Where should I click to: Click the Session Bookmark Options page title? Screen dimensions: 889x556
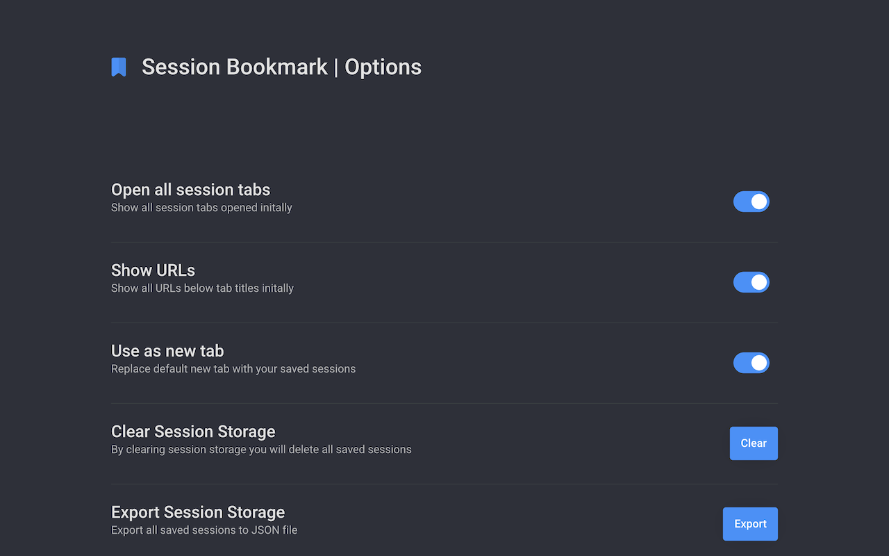281,67
